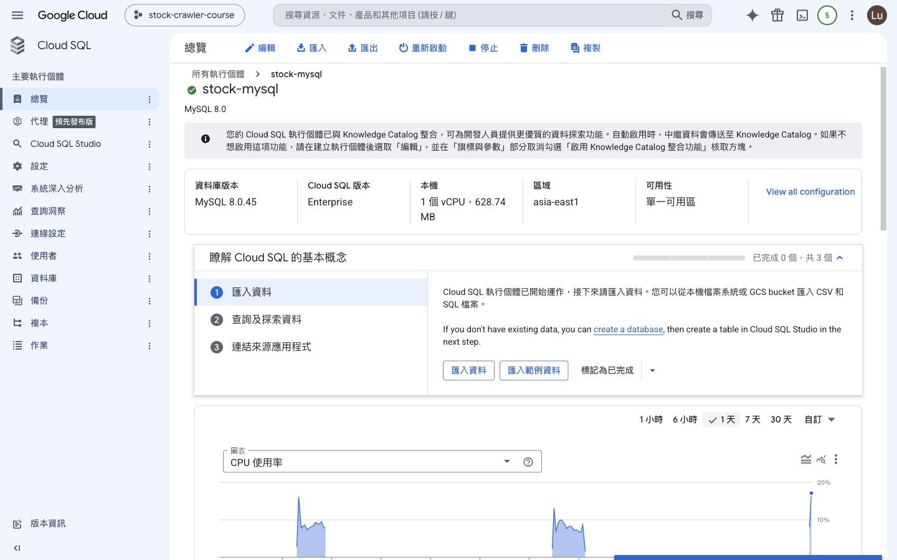Click the 匯出 export toolbar button

coord(363,48)
